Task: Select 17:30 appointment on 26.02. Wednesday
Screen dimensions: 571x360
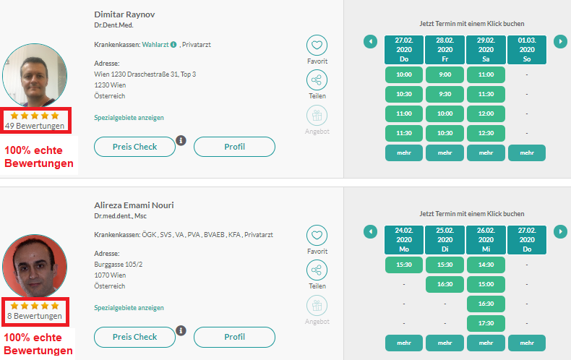Action: [486, 323]
